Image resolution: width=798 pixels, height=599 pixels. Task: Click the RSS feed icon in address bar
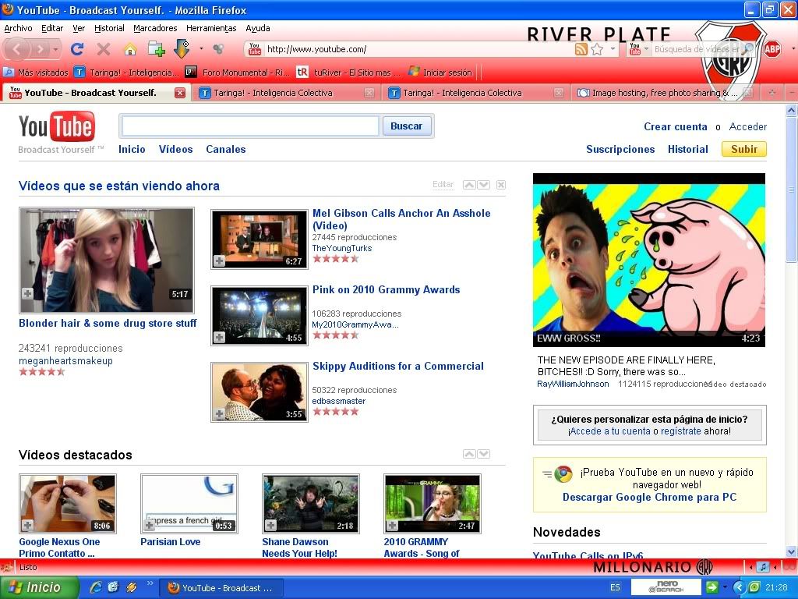pyautogui.click(x=581, y=49)
